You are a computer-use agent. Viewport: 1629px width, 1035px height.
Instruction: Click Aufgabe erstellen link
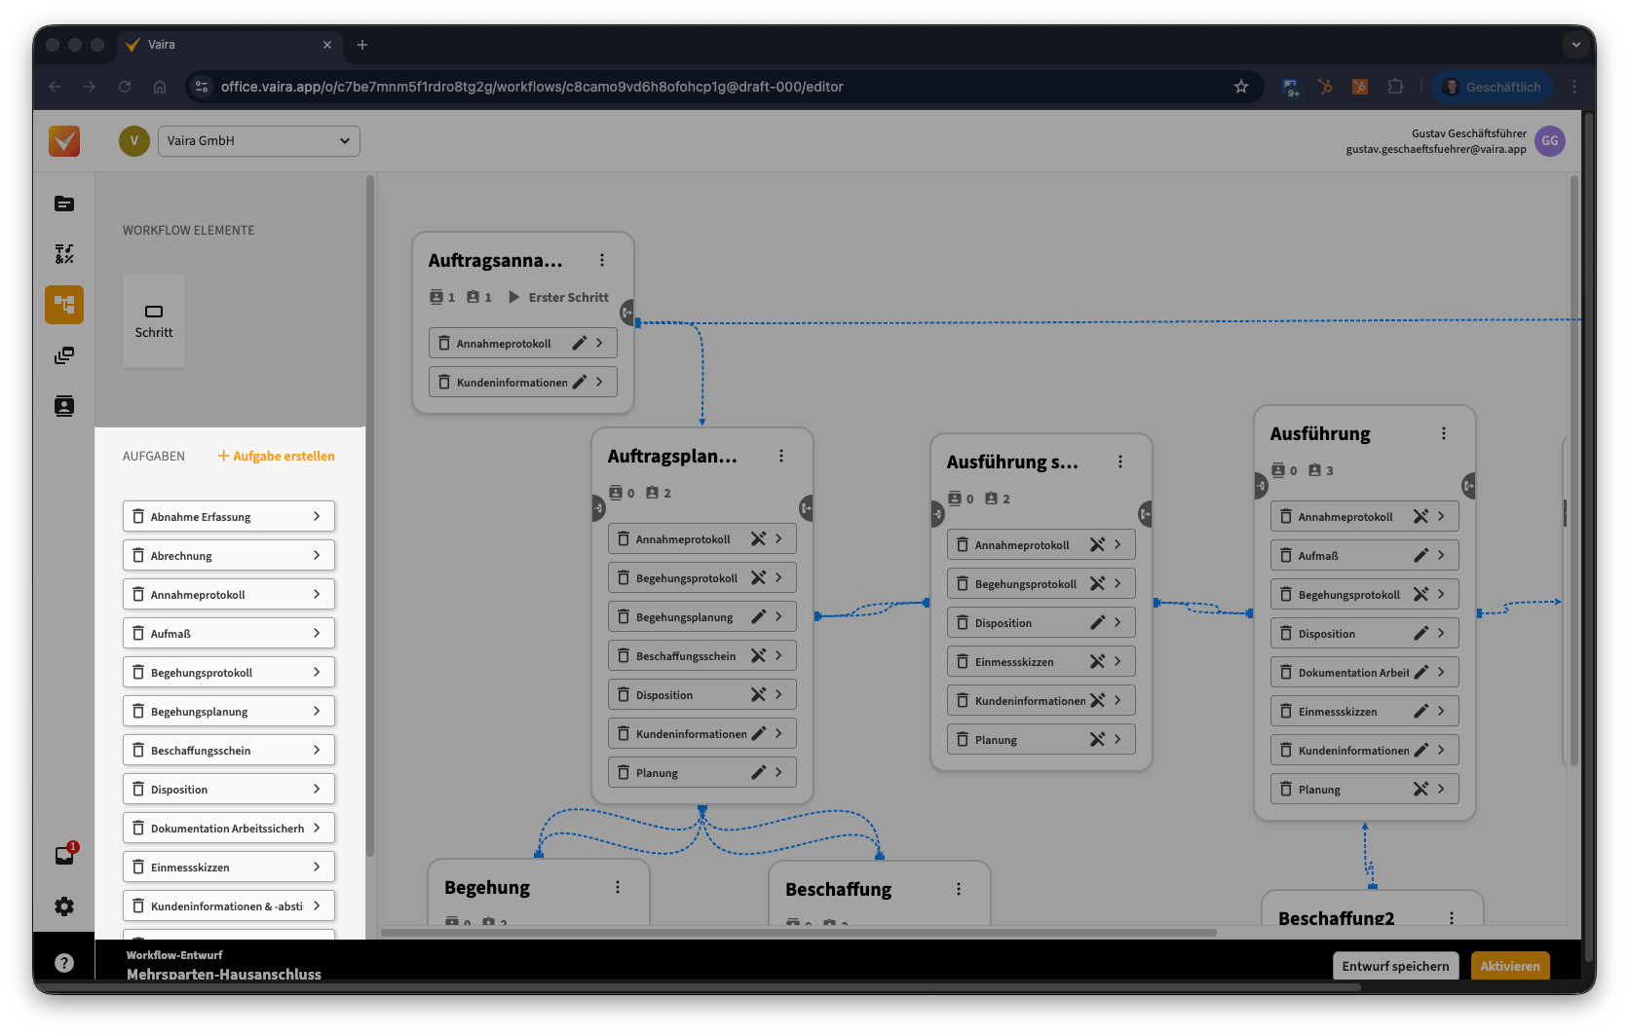[x=276, y=456]
